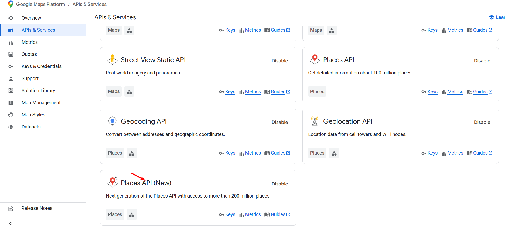Open Keys link in Geocoding API card

[230, 153]
